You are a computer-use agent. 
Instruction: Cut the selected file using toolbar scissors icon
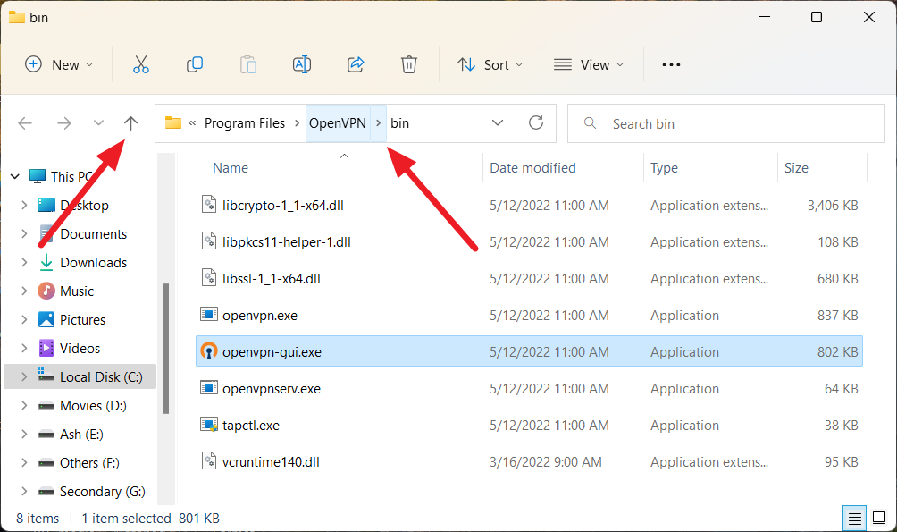(140, 64)
